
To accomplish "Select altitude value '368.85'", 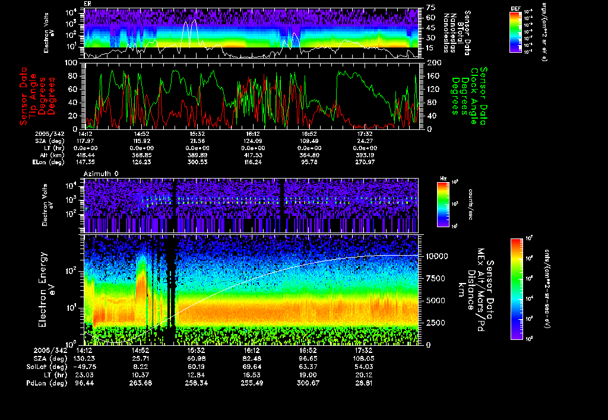I will (x=141, y=155).
